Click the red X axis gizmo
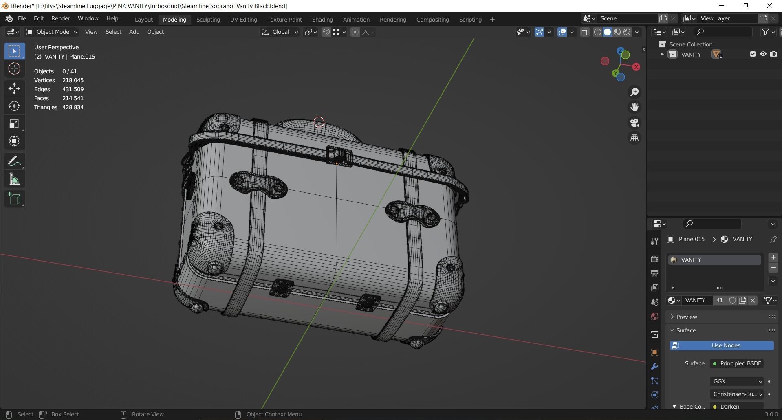This screenshot has width=782, height=420. point(636,67)
